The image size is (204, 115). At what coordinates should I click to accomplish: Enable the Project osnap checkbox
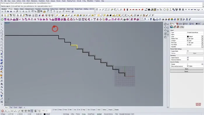tap(108, 110)
